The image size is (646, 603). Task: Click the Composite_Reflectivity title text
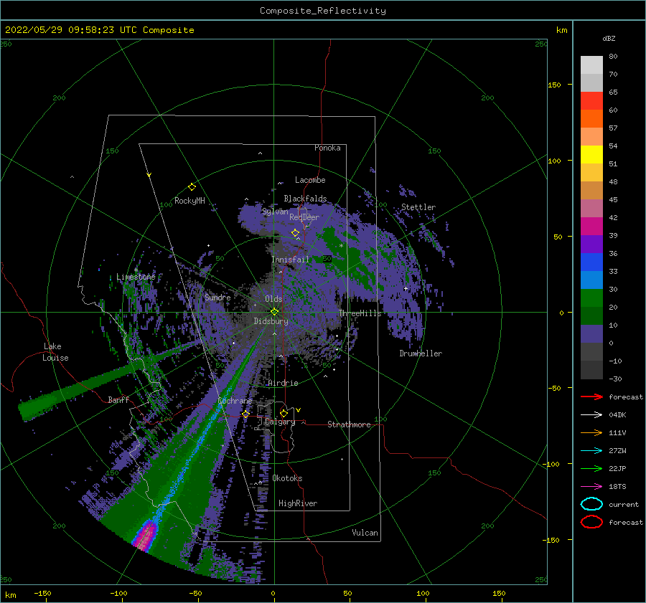[x=322, y=11]
